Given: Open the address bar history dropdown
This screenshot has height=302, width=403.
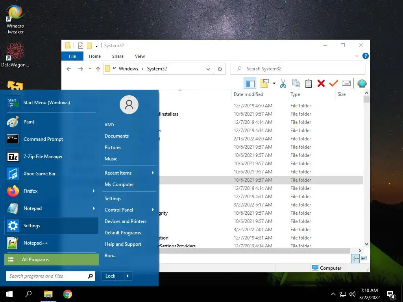Looking at the screenshot, I should pos(208,69).
